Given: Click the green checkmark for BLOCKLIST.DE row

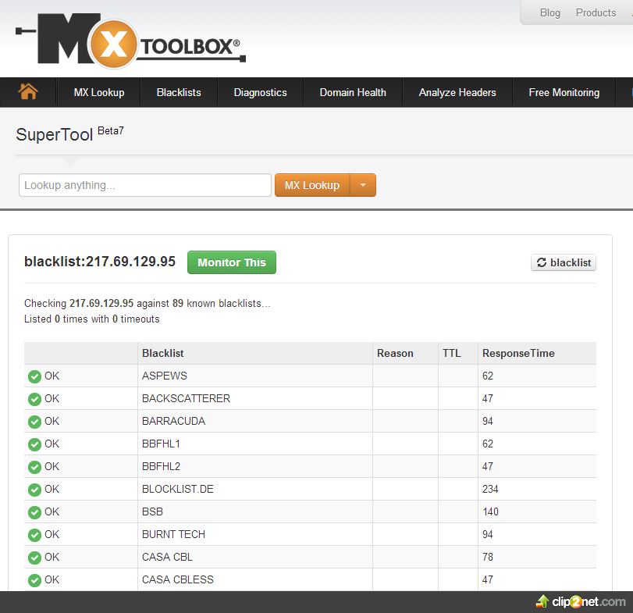Looking at the screenshot, I should click(34, 490).
